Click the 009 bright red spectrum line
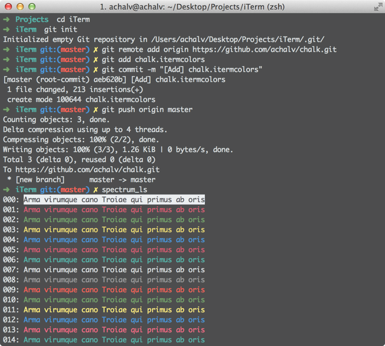The image size is (385, 346). (114, 290)
